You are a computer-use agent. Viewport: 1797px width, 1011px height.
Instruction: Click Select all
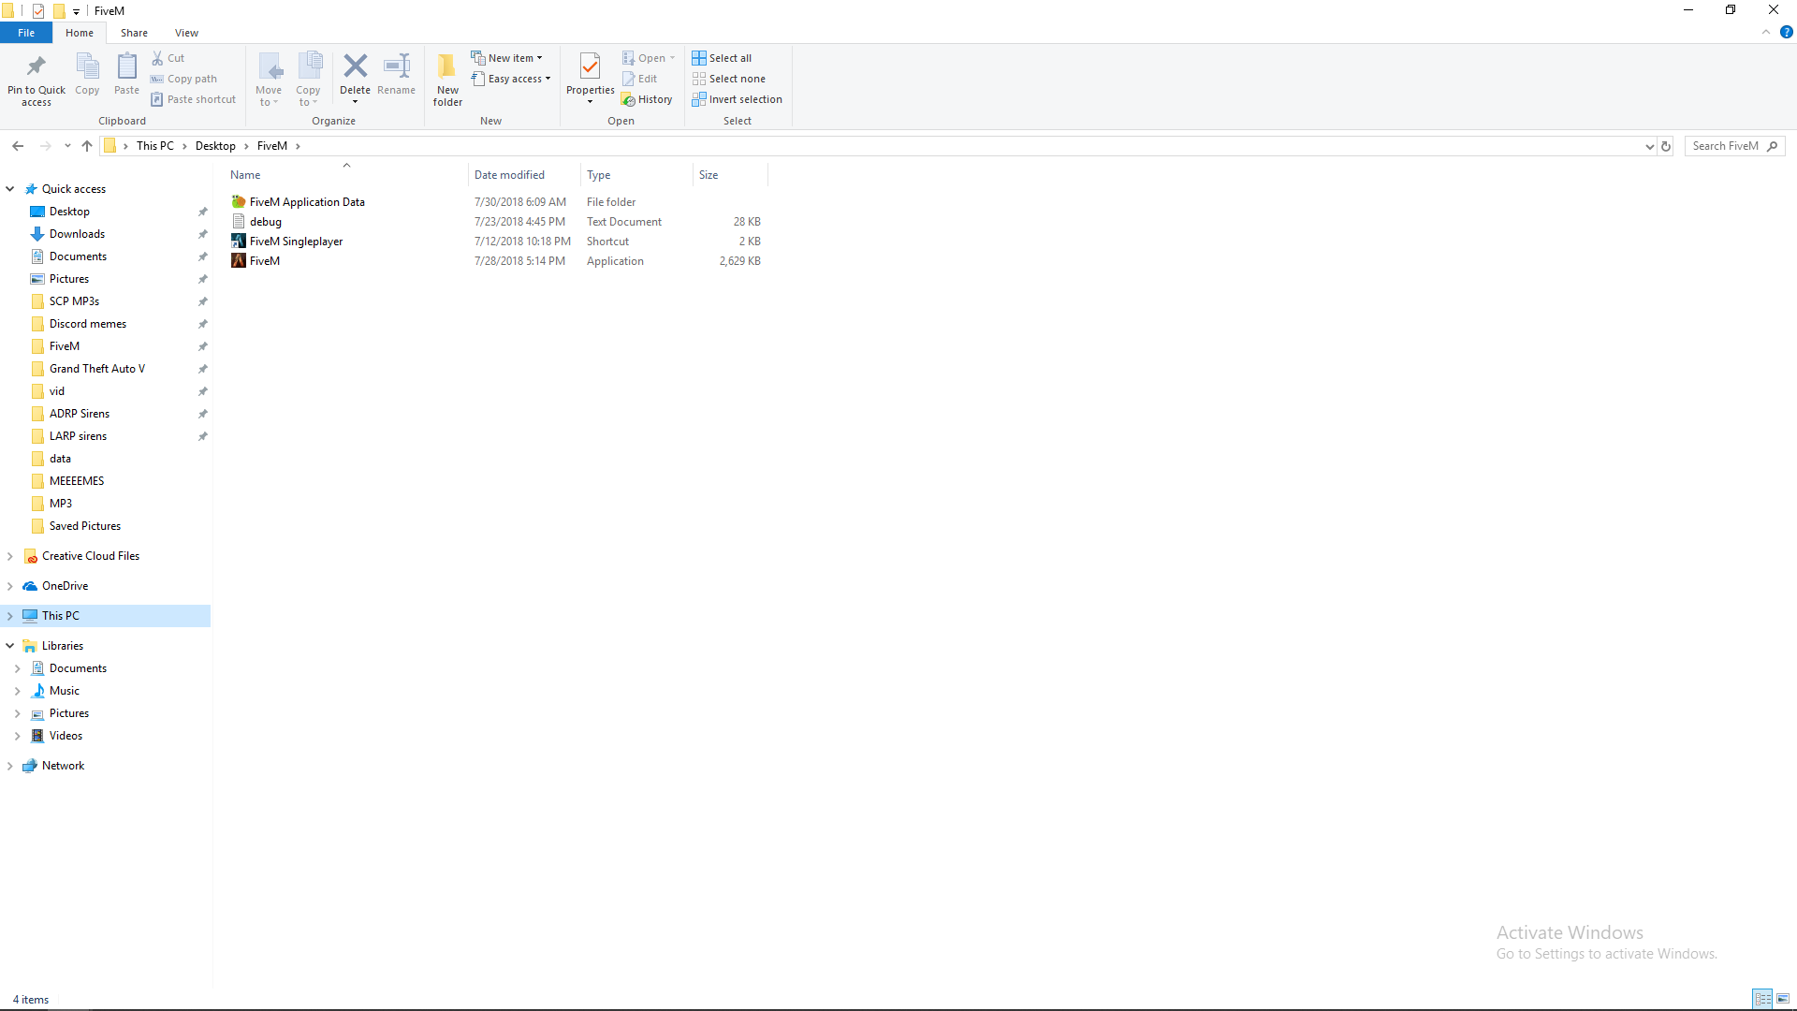(722, 58)
